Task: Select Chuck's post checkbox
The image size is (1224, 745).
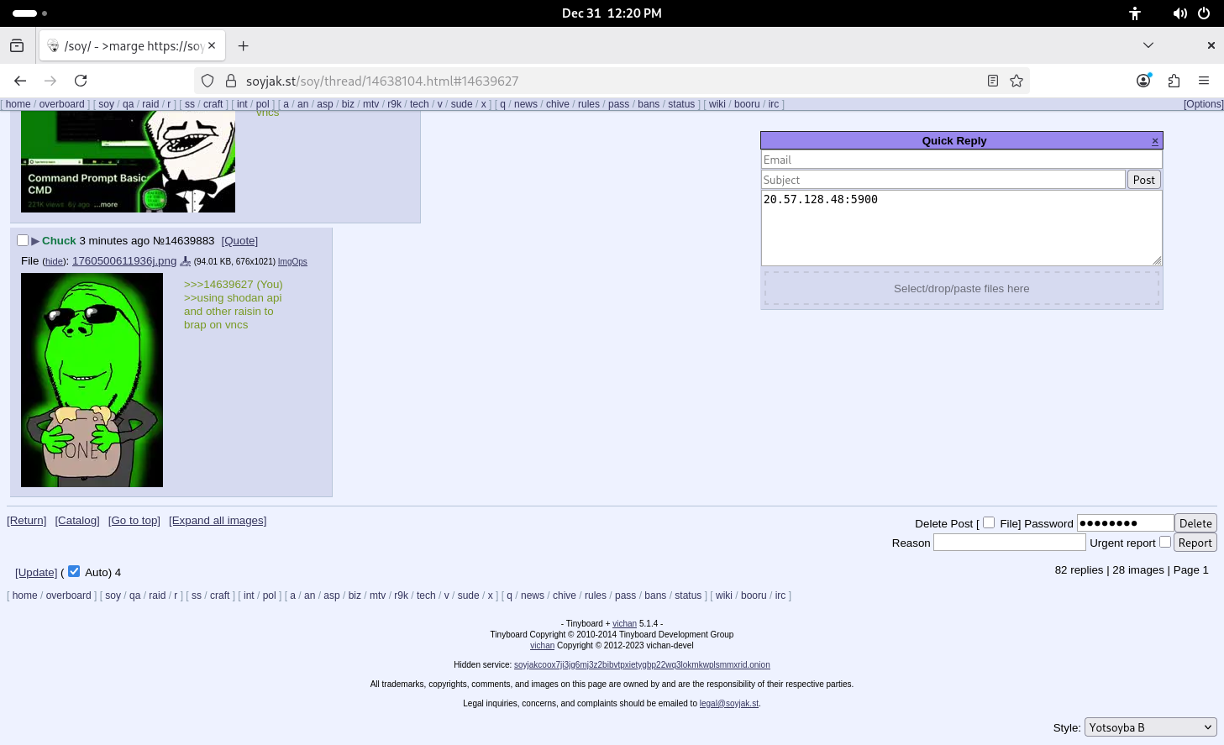Action: coord(23,240)
